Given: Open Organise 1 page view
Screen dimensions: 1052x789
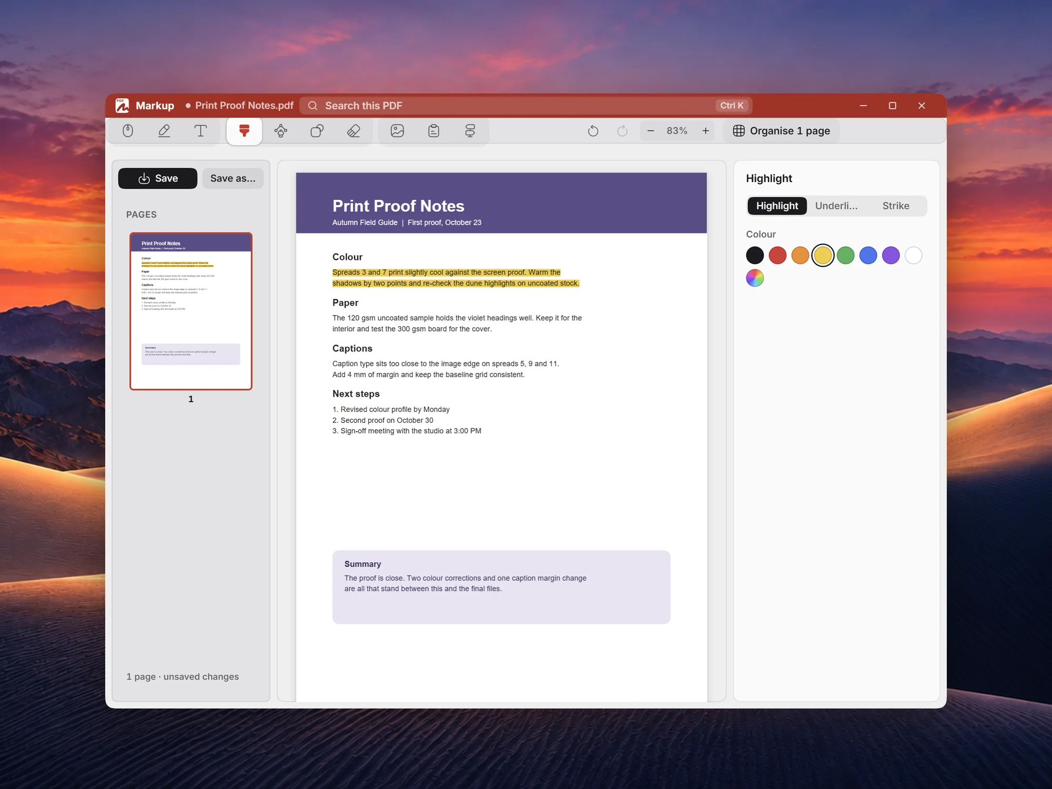Looking at the screenshot, I should tap(781, 131).
